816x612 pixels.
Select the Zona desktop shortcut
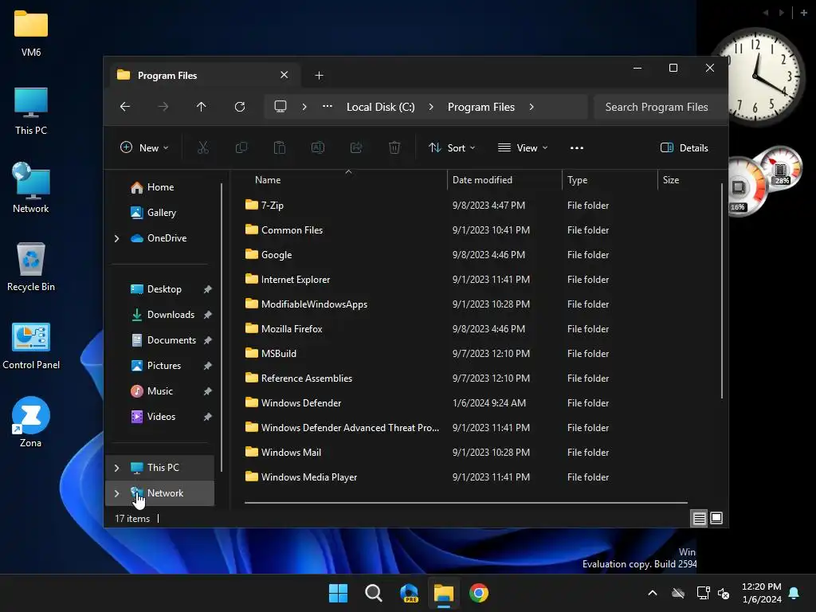(31, 422)
